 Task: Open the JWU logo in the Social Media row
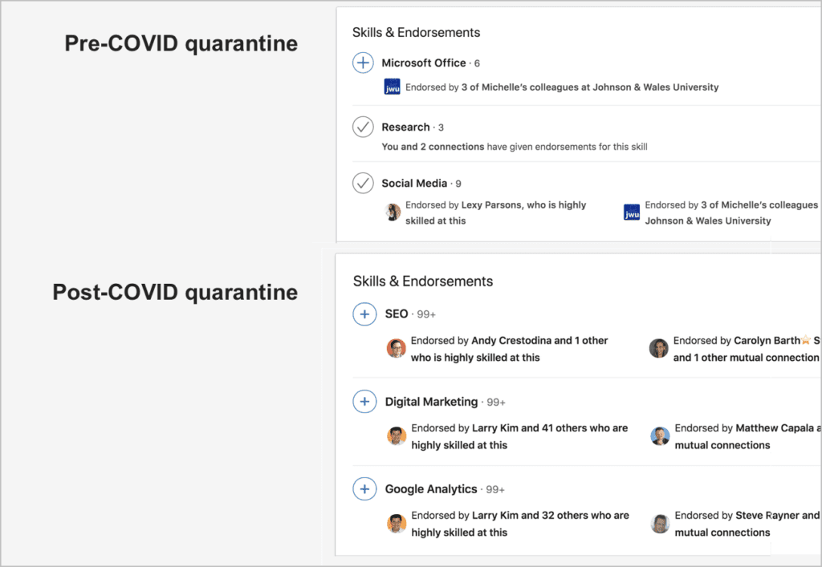pos(632,213)
